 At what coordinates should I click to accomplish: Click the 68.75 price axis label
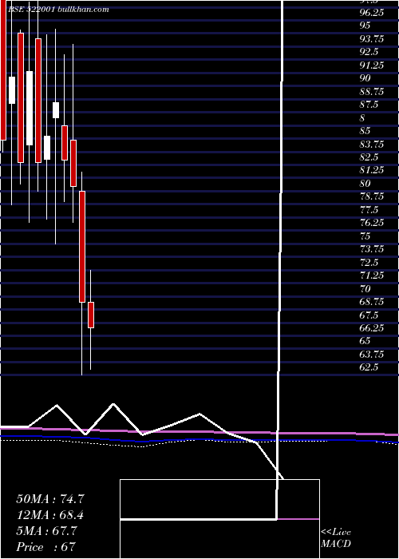(x=372, y=302)
